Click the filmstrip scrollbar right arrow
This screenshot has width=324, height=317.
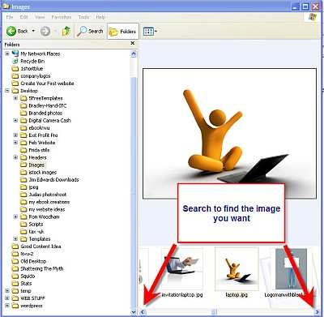pos(318,312)
